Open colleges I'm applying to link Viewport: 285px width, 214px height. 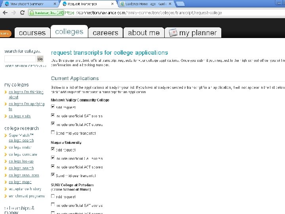(27, 106)
